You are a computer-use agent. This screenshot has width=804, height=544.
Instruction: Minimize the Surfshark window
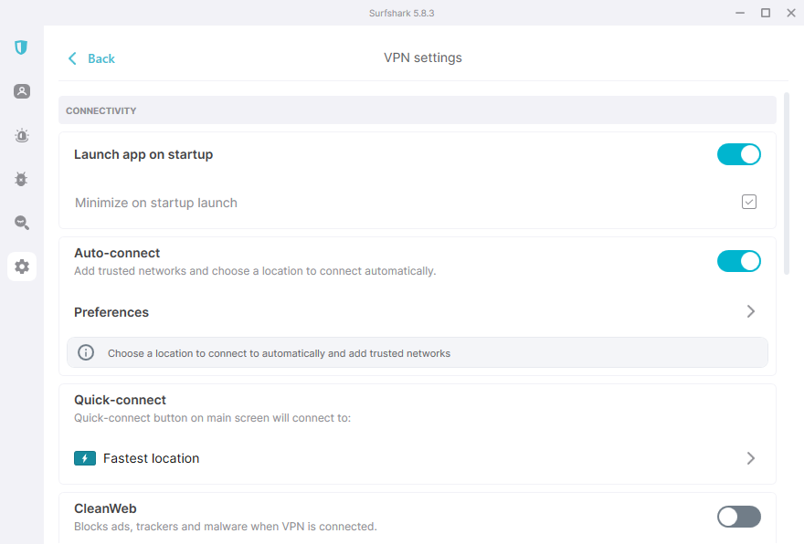click(737, 13)
